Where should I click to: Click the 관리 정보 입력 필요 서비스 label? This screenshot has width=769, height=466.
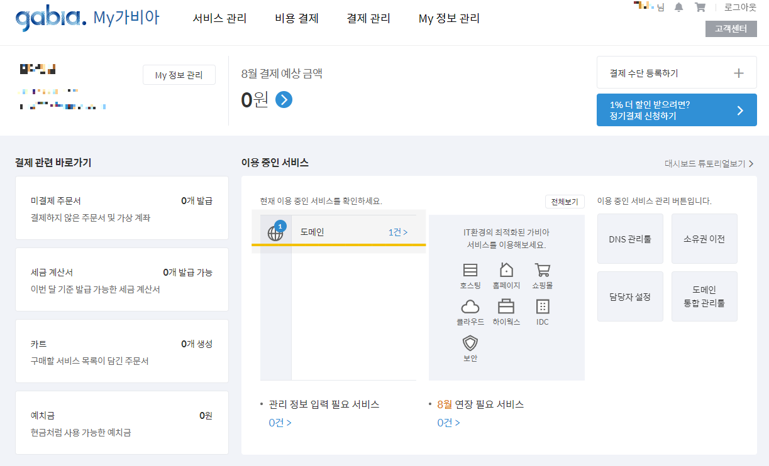click(324, 404)
